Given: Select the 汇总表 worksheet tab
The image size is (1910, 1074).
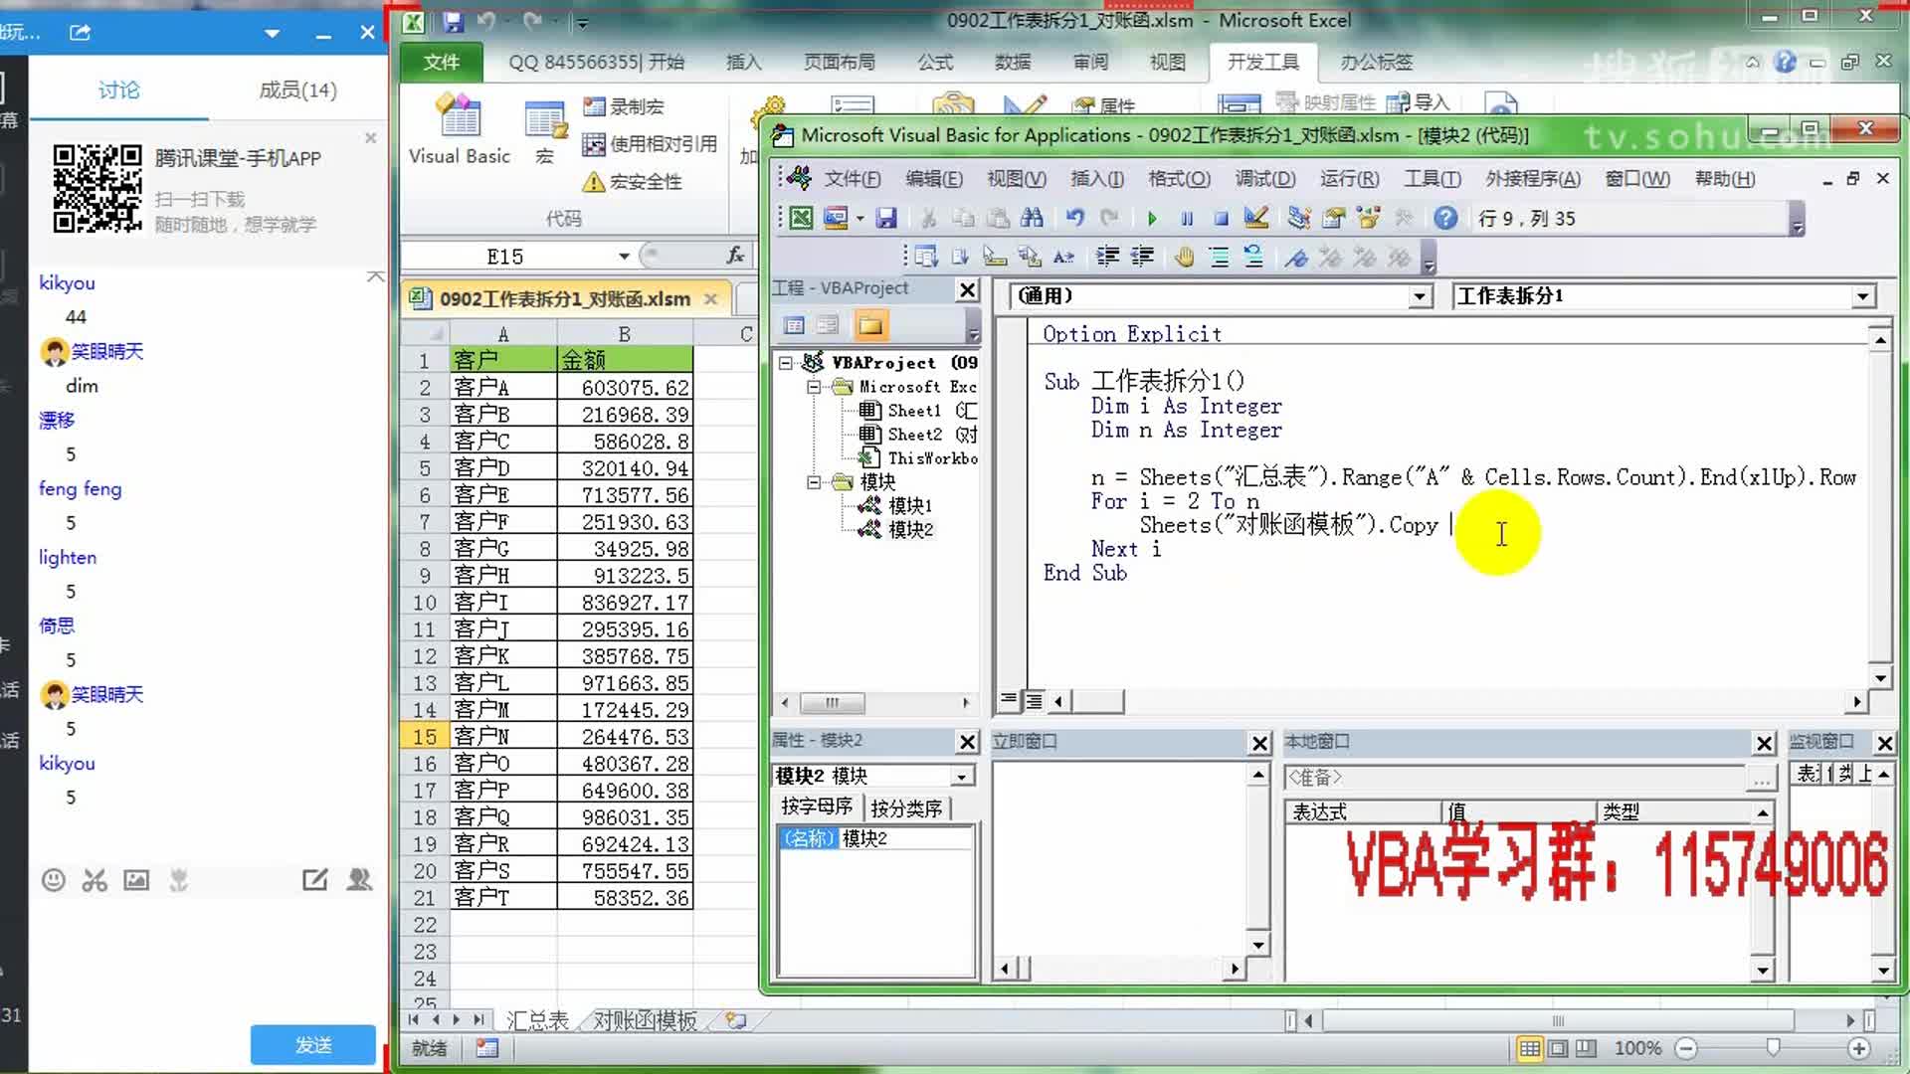Looking at the screenshot, I should point(537,1019).
